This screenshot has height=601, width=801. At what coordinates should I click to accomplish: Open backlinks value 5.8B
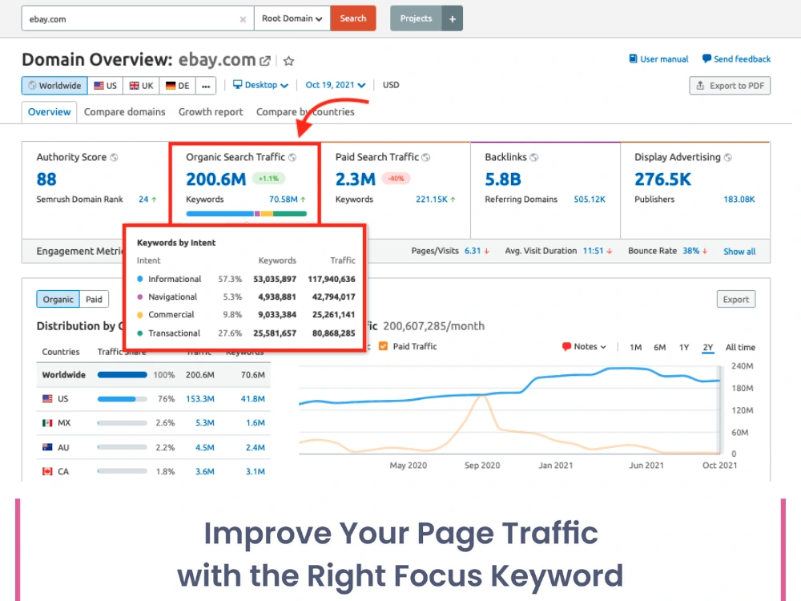pyautogui.click(x=503, y=179)
